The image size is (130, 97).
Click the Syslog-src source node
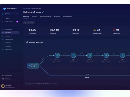(33, 66)
